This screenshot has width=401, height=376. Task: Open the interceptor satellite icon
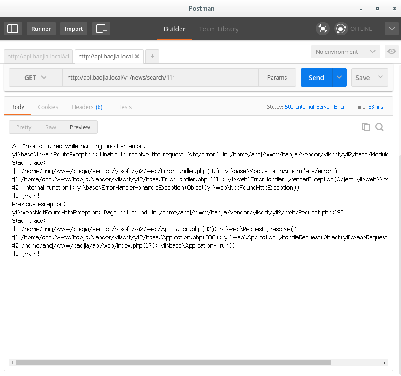click(x=322, y=29)
